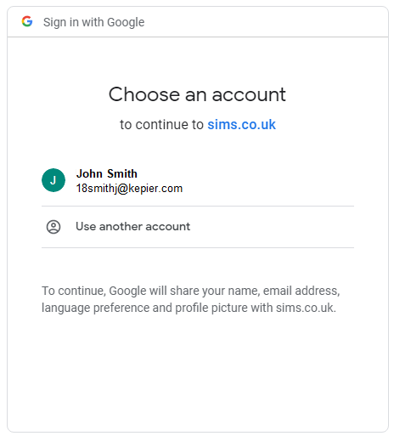The width and height of the screenshot is (394, 436).
Task: Click the Choose an account heading
Action: 197,94
